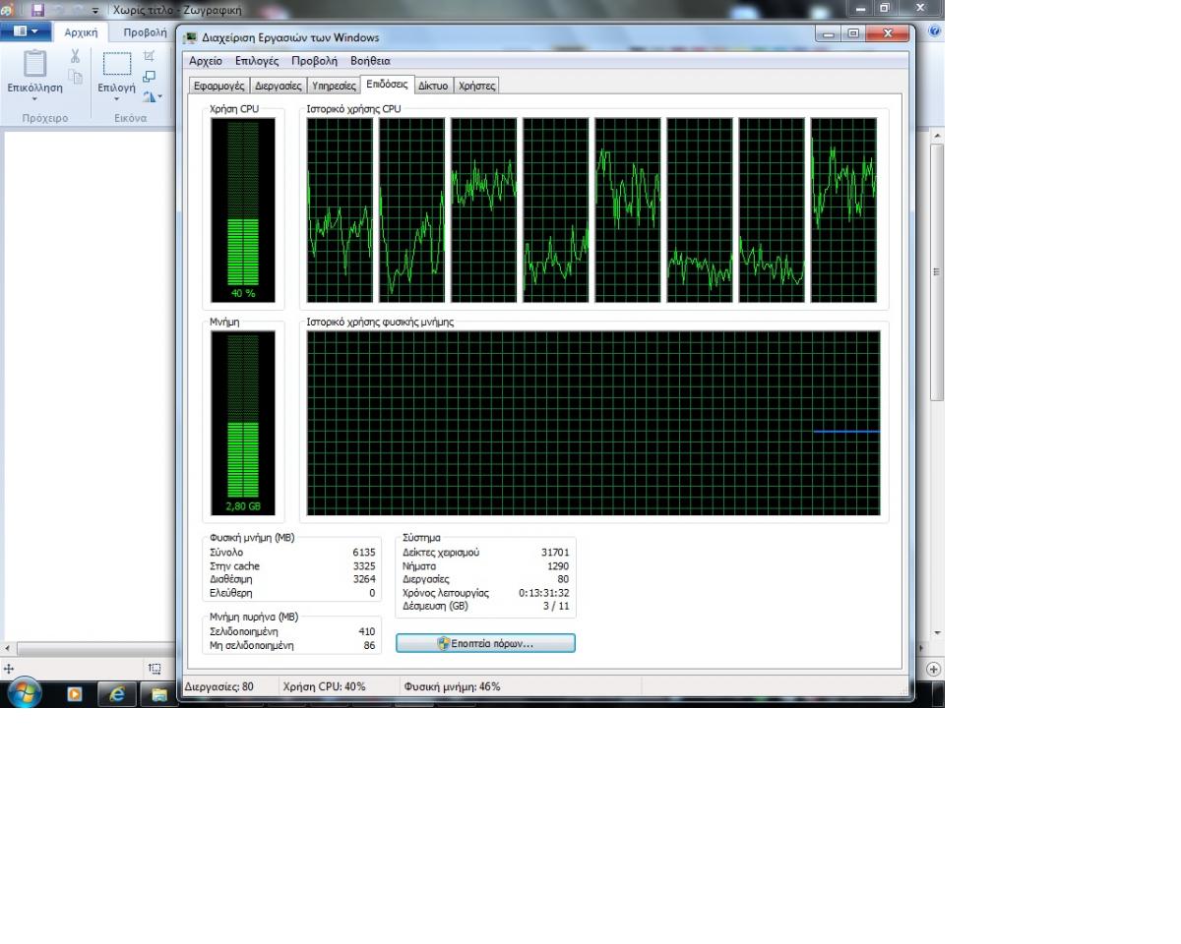
Task: Click the Paint zoom in plus button
Action: (x=934, y=669)
